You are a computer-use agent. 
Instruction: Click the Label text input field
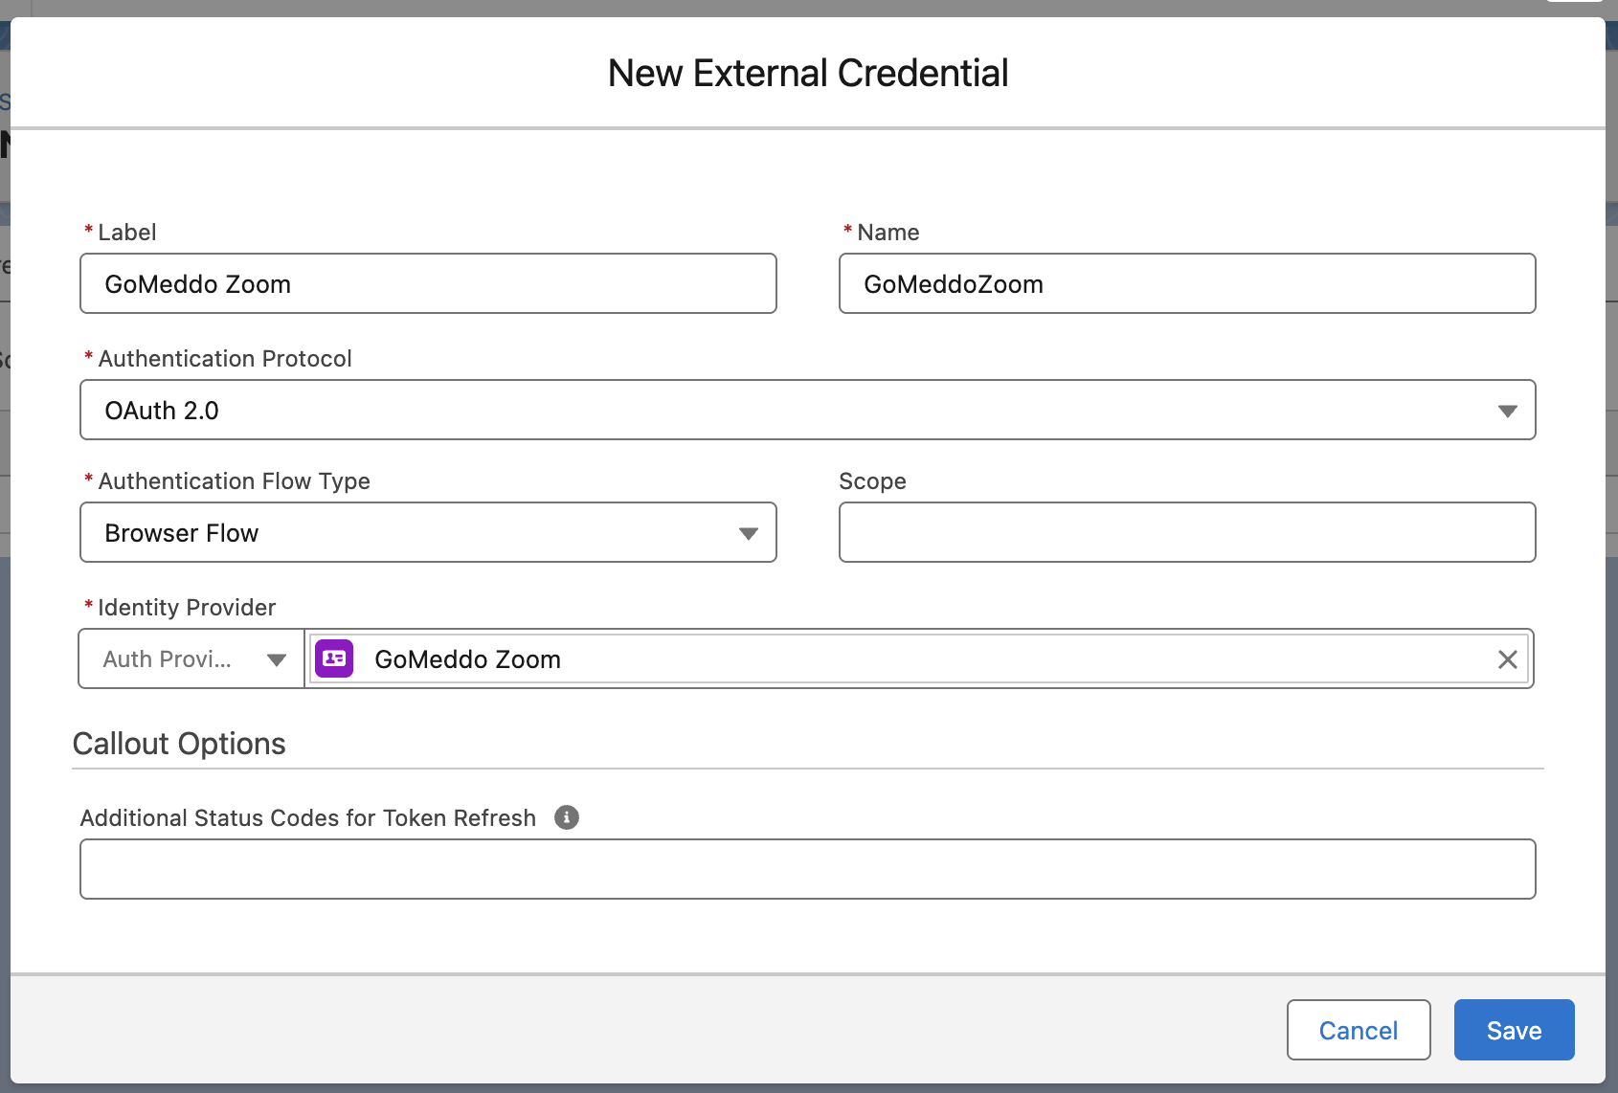click(427, 283)
